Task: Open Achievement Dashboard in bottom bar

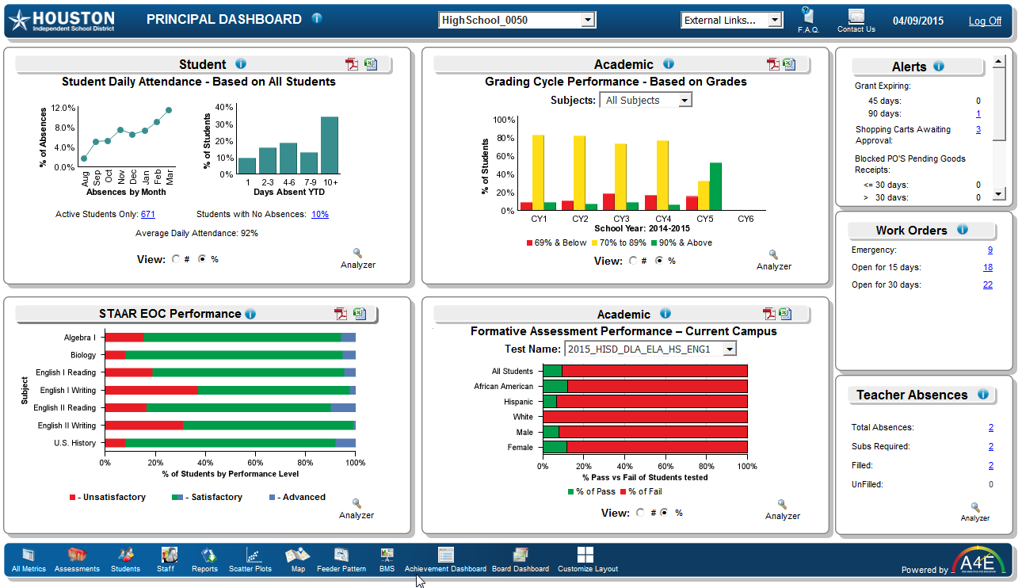Action: pyautogui.click(x=445, y=560)
